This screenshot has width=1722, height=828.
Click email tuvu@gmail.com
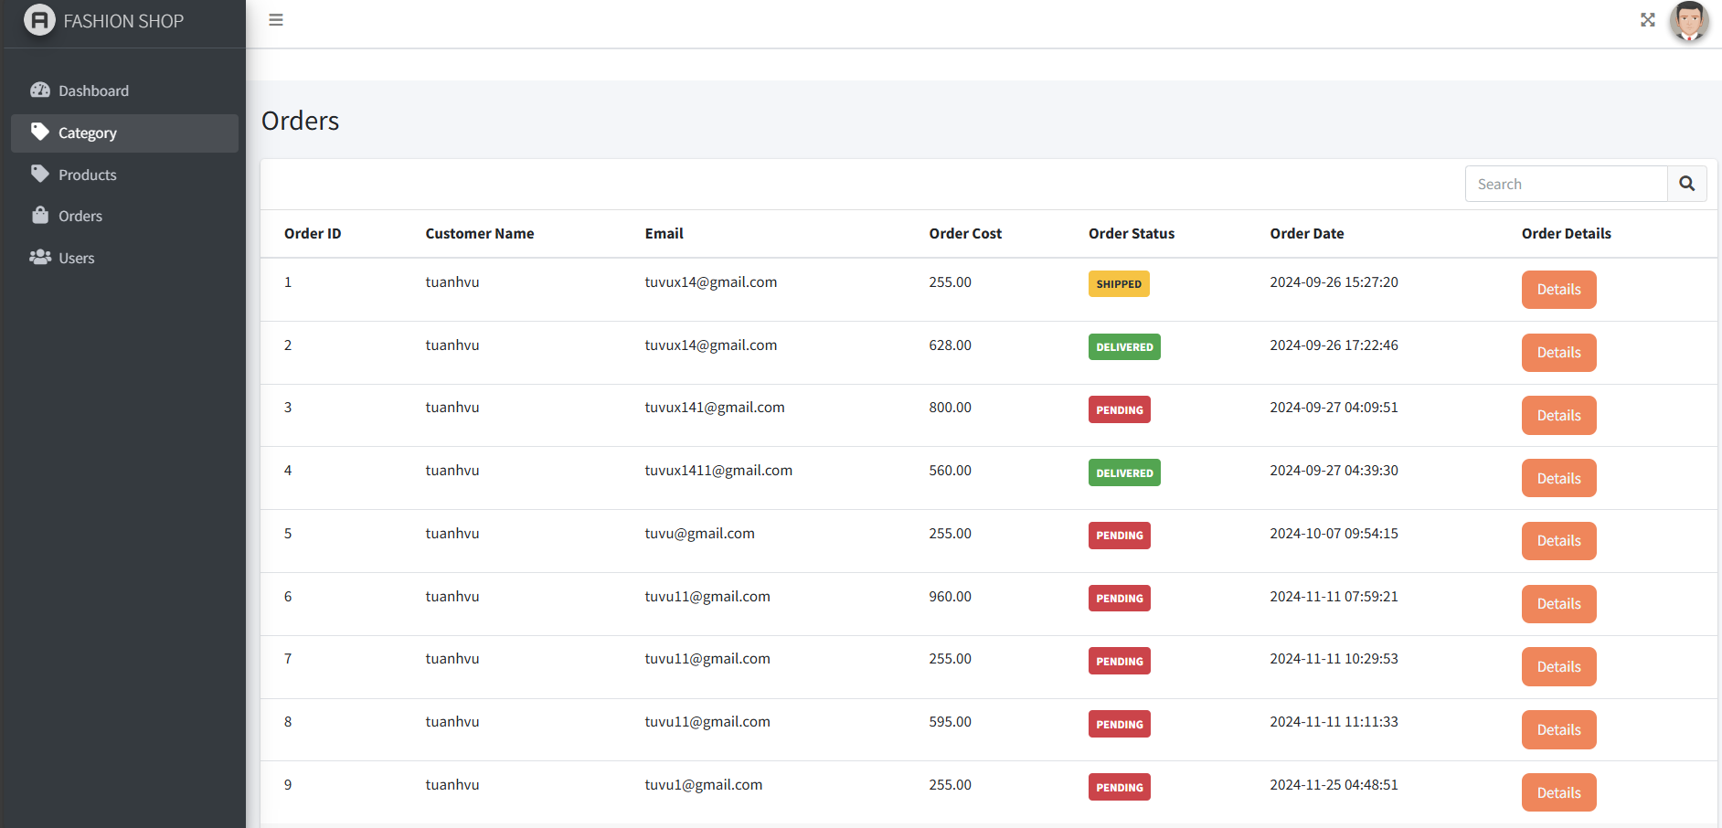(700, 534)
